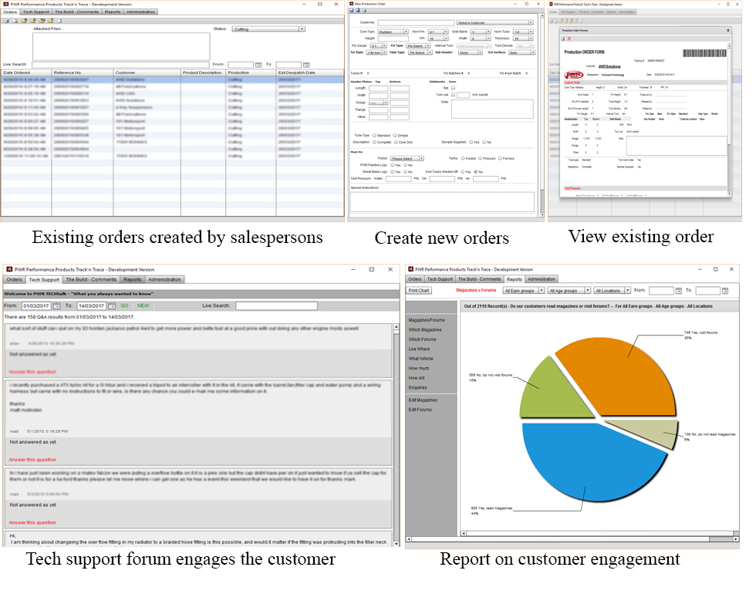Click the PWR app icon in Tech Support window title
Image resolution: width=756 pixels, height=594 pixels.
9,269
